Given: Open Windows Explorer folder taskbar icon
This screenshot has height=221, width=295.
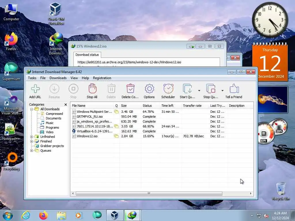Looking at the screenshot, I should [x=61, y=215].
